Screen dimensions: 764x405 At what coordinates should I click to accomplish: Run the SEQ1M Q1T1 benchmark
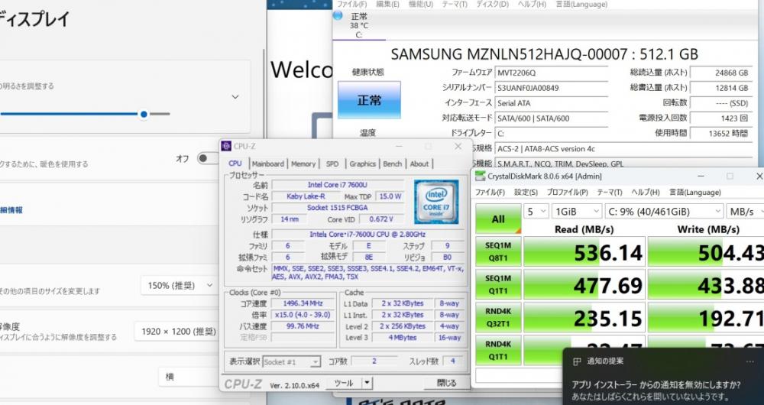[498, 284]
